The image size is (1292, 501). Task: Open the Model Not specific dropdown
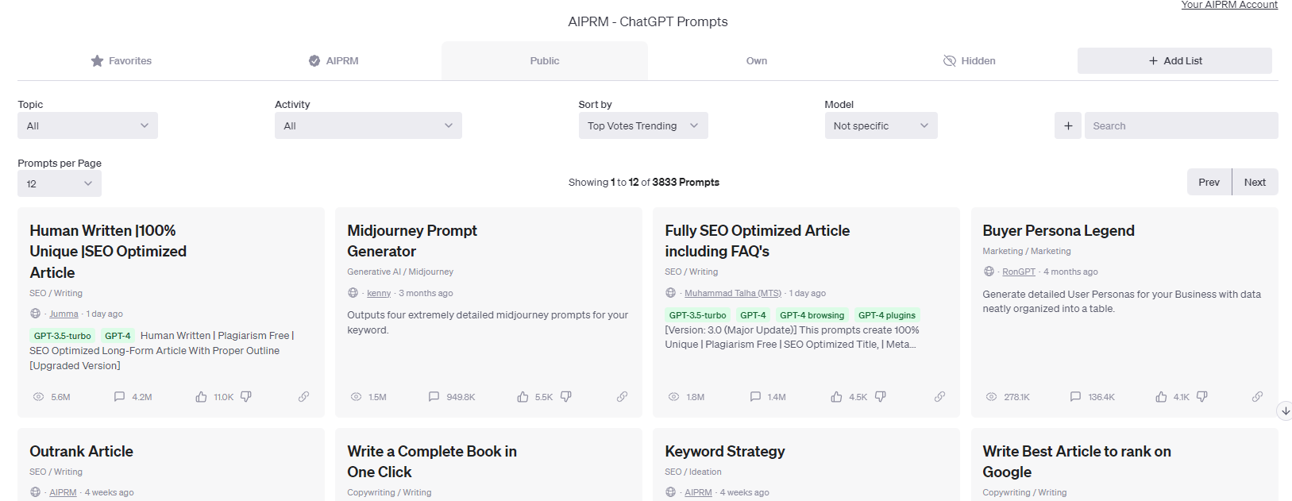tap(881, 125)
